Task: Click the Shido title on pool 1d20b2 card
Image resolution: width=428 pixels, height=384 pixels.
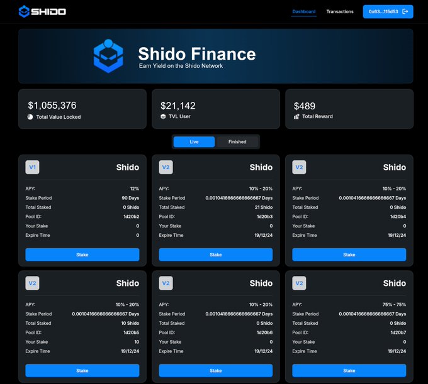Action: pyautogui.click(x=128, y=167)
